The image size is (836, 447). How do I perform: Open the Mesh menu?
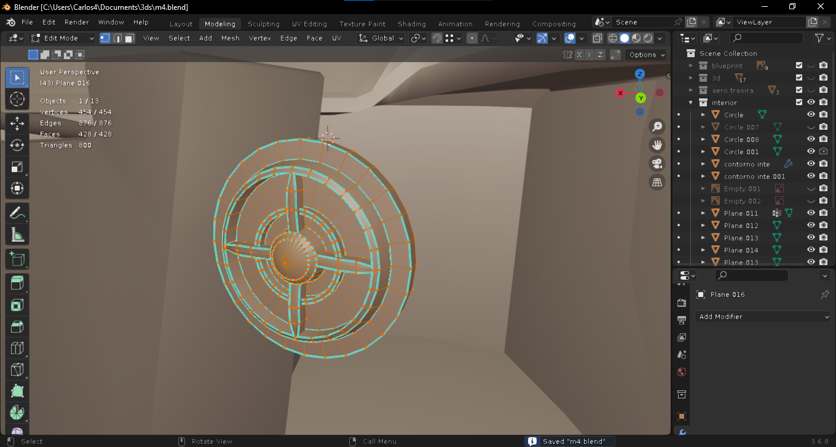click(x=231, y=38)
